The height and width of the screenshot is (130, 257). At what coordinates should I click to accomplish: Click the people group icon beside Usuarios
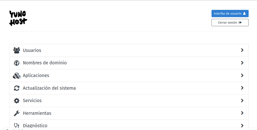pos(17,50)
